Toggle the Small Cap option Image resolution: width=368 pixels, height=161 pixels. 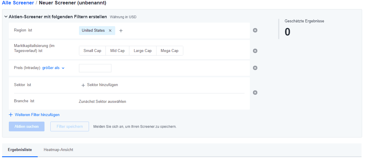pyautogui.click(x=92, y=51)
